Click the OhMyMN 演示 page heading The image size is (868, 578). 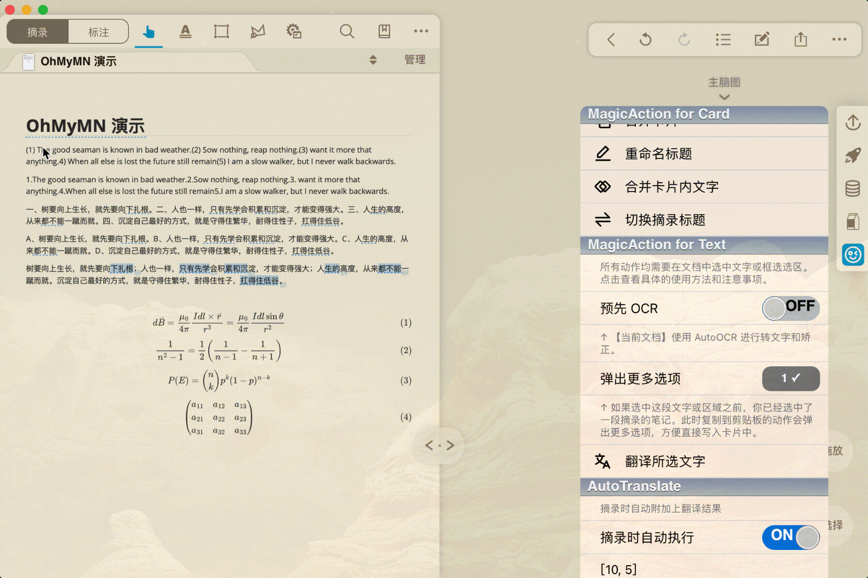click(x=85, y=126)
